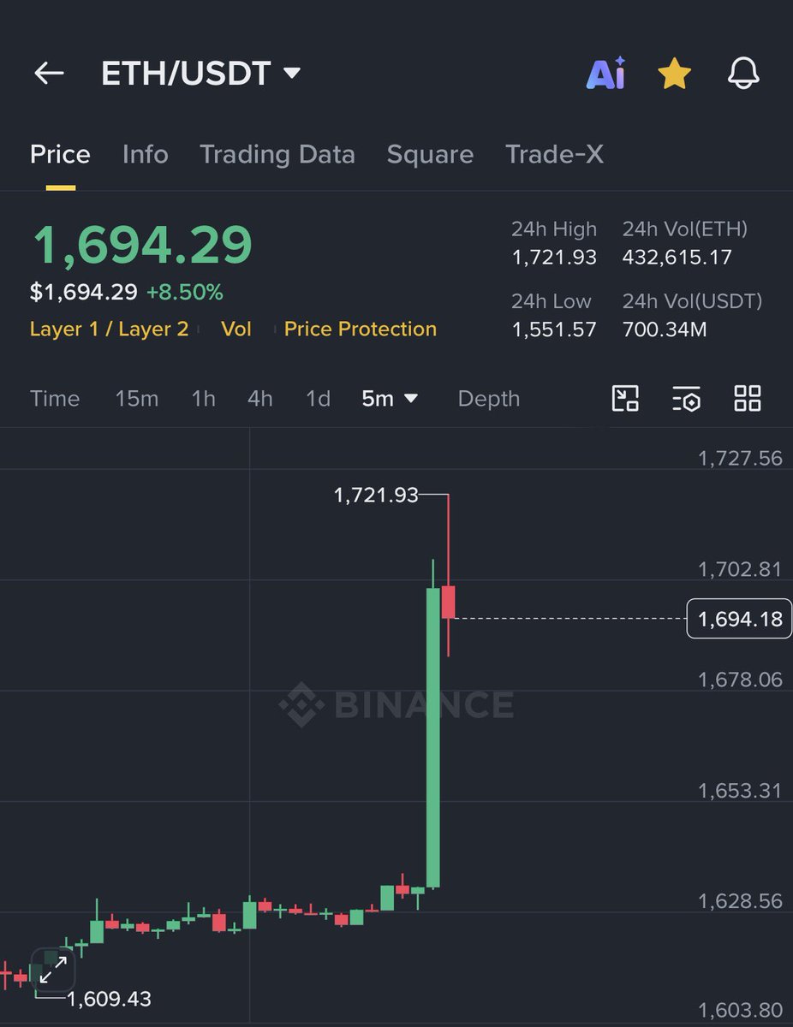Tap the 1,727.56 price axis label
The width and height of the screenshot is (793, 1027).
coord(740,458)
